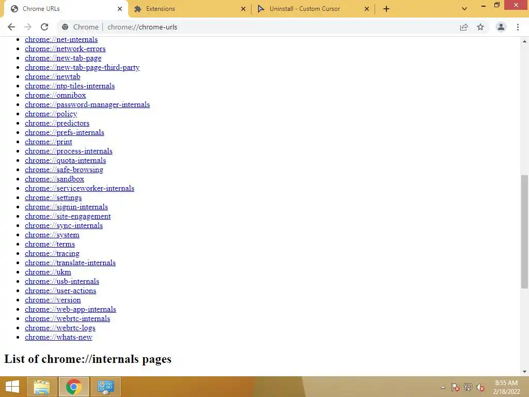Launch File Explorer from the taskbar
This screenshot has height=397, width=529.
coord(41,387)
